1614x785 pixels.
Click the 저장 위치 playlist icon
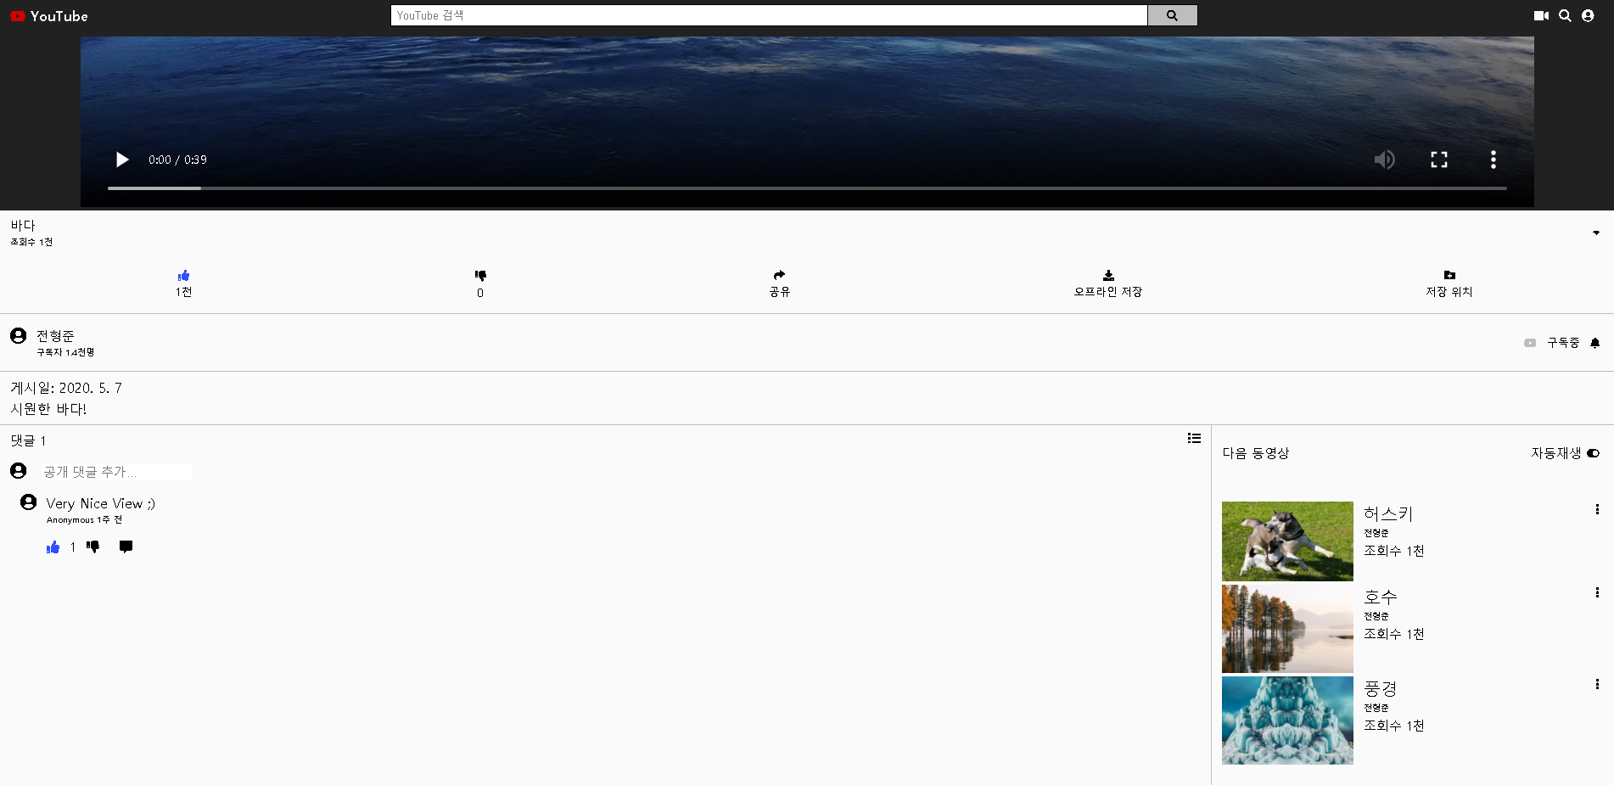(1449, 275)
